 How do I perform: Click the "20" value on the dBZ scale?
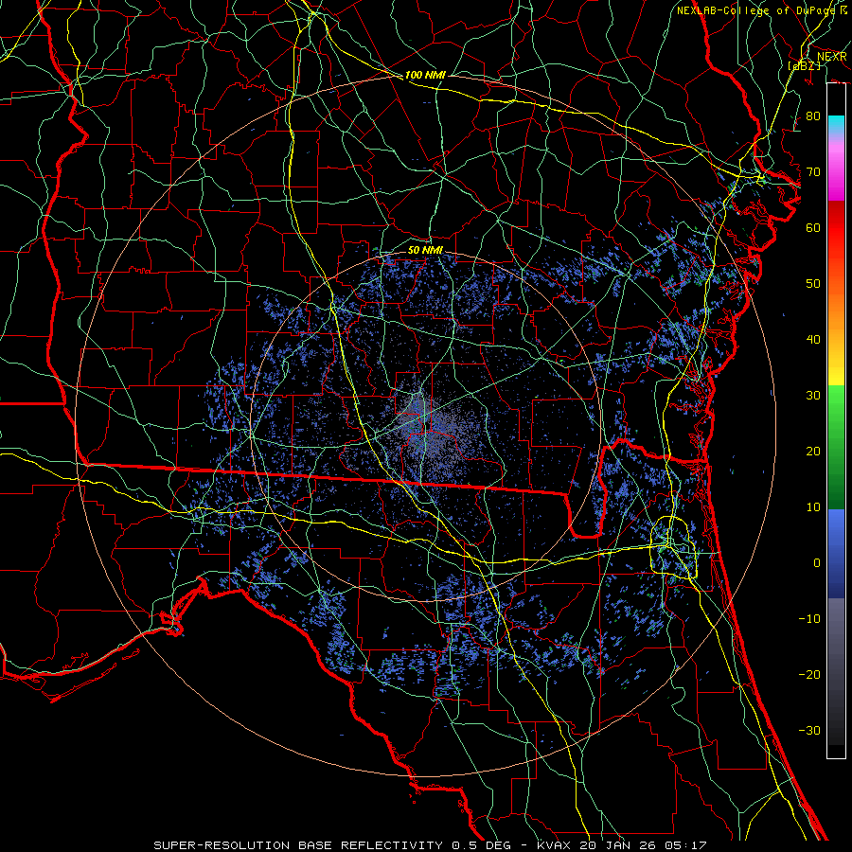click(x=813, y=451)
